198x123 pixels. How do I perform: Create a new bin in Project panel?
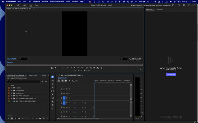[x=40, y=118]
